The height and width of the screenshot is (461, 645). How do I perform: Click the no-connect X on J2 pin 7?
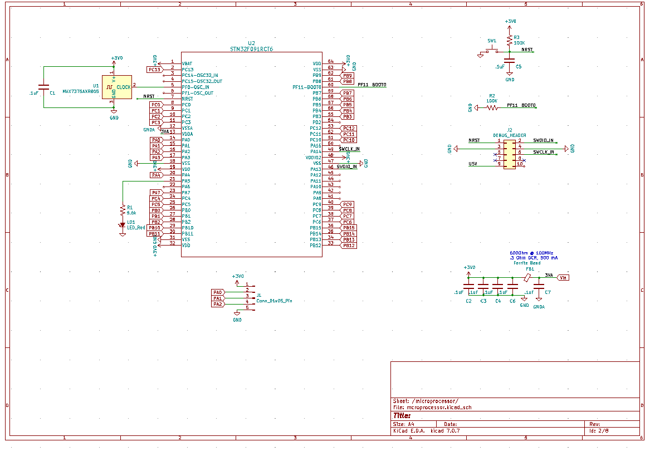pyautogui.click(x=495, y=160)
